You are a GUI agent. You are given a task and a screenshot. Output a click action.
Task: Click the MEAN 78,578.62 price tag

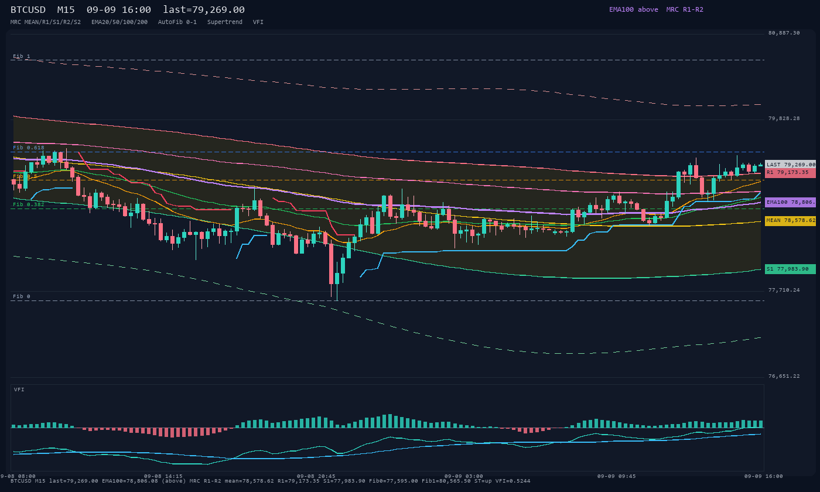click(x=790, y=221)
